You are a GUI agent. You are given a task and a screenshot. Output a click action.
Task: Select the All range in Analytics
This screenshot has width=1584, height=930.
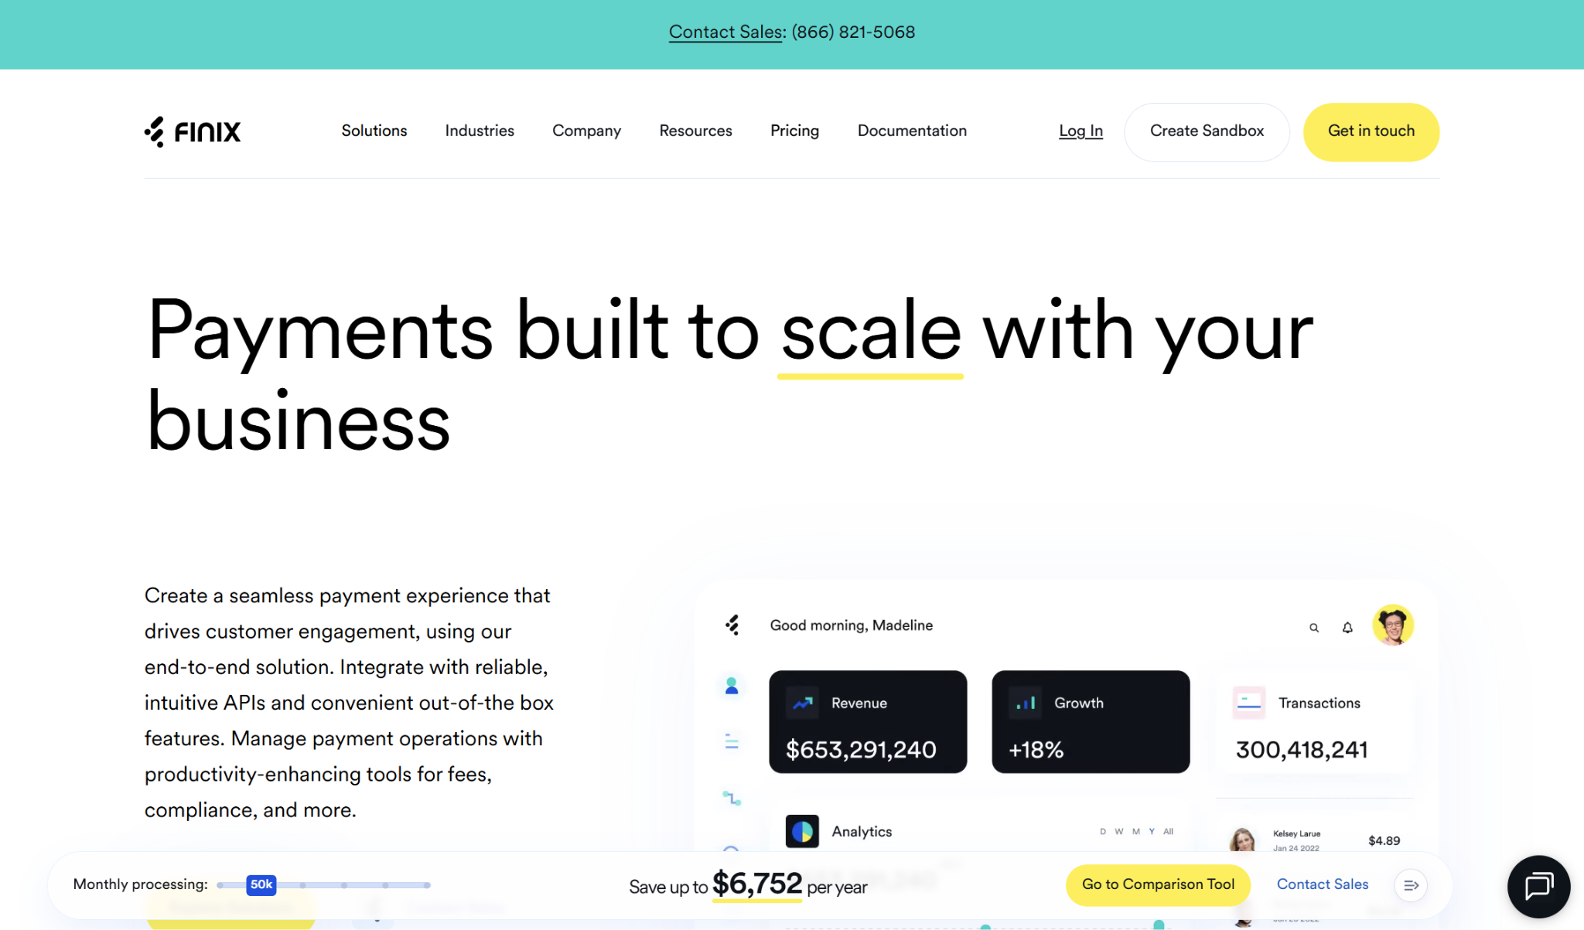(x=1168, y=832)
